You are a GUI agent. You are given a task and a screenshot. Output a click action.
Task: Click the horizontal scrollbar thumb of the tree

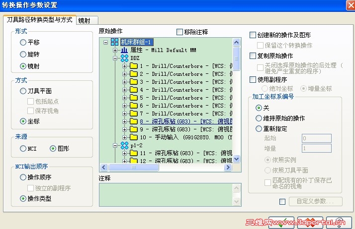tap(134, 167)
